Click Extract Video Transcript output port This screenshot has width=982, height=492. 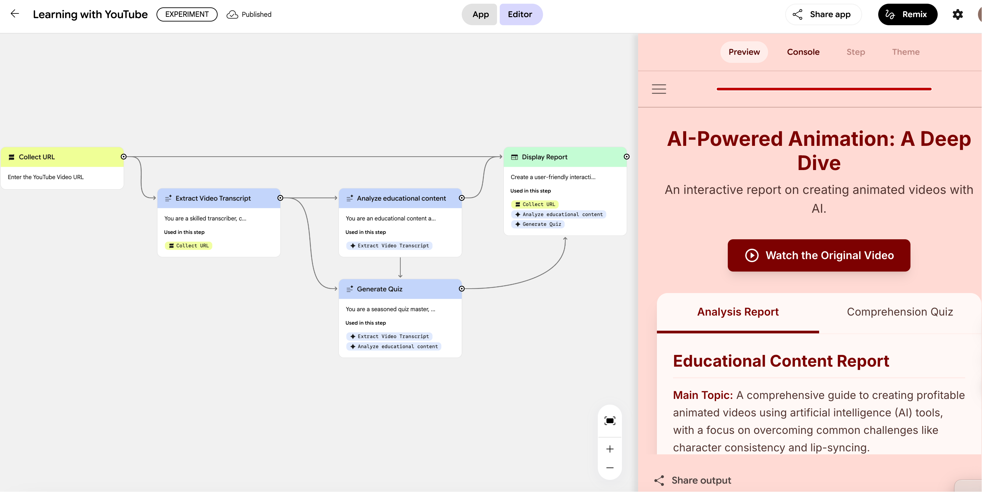pos(280,198)
